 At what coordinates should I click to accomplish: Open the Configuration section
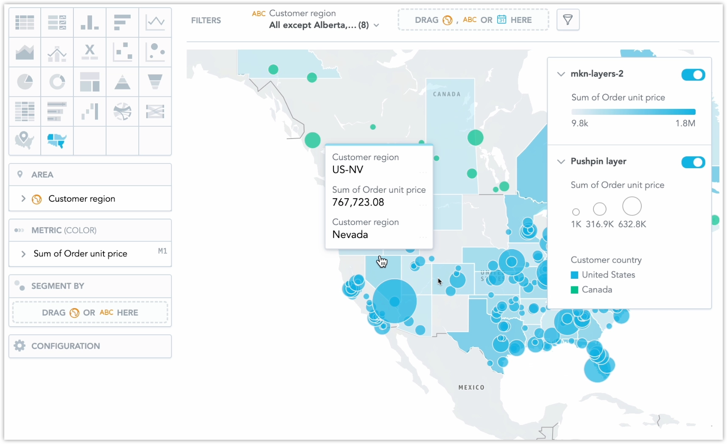(90, 346)
